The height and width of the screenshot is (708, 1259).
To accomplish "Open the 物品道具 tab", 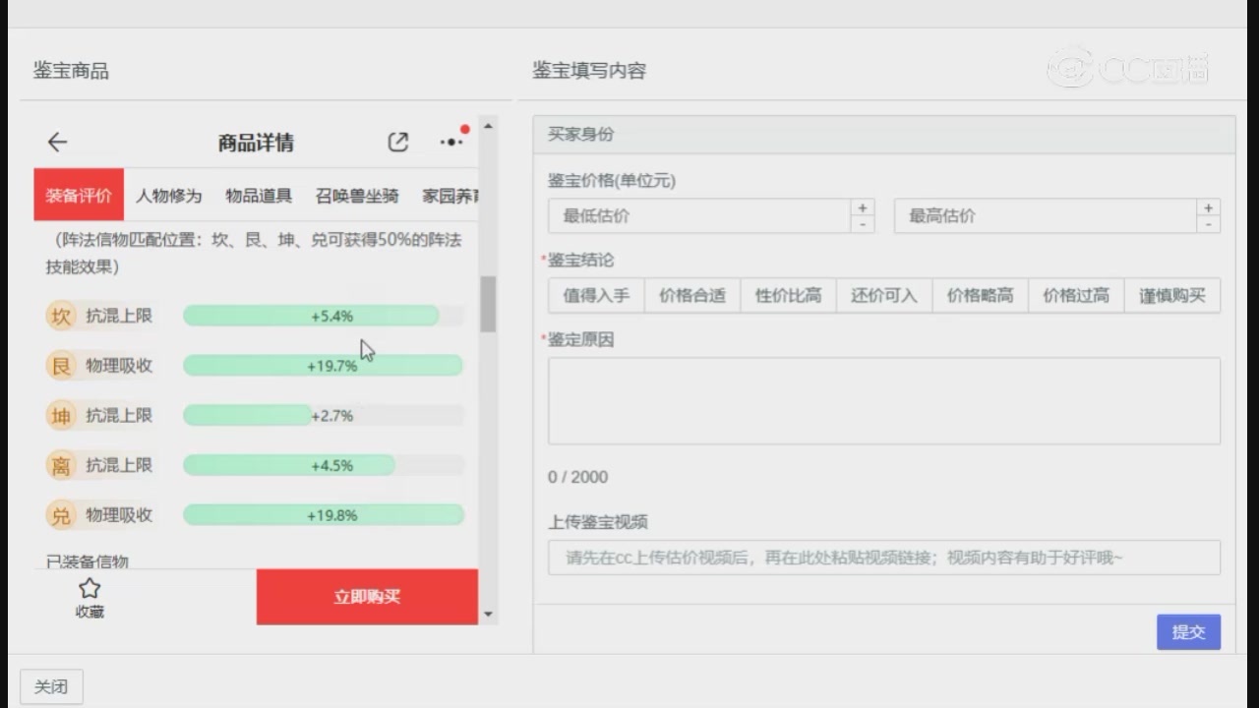I will pos(259,195).
